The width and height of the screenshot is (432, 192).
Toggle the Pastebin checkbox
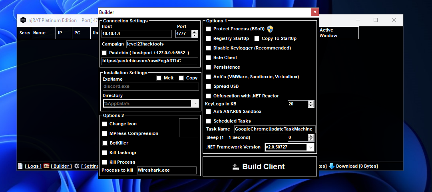click(104, 53)
